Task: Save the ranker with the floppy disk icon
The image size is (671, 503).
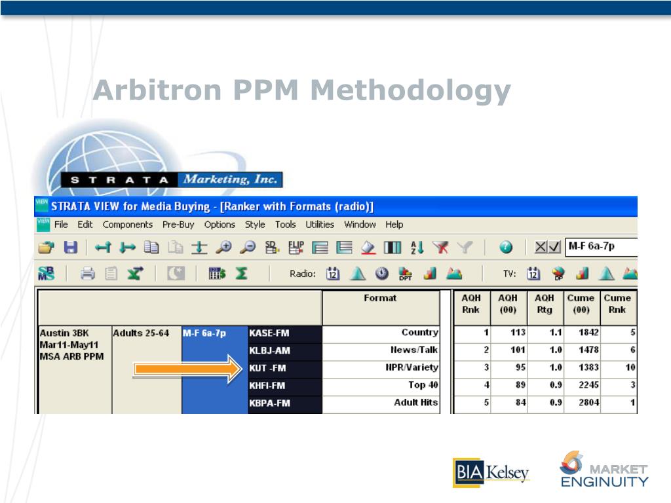Action: (71, 247)
